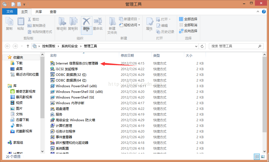The image size is (269, 162).
Task: Switch to details view in status bar
Action: click(257, 157)
